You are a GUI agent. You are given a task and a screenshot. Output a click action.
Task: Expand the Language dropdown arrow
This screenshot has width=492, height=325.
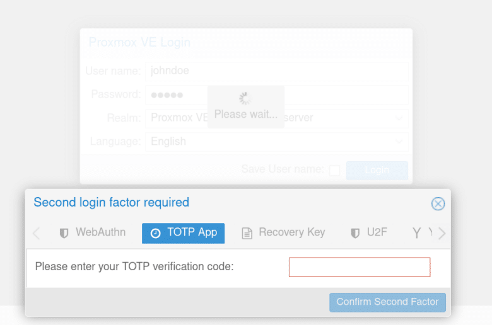click(x=399, y=142)
